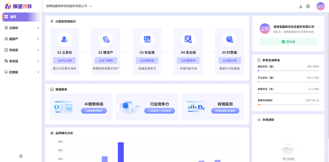Open the 布信源 menu item
The width and height of the screenshot is (329, 162).
tap(21, 50)
